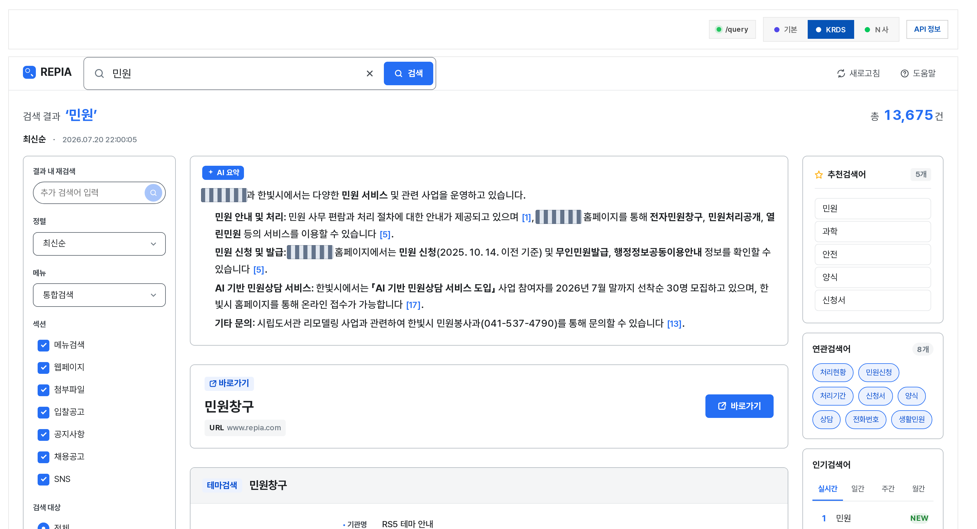Screen dimensions: 977x529
Task: Click recommended keyword 안전
Action: click(x=872, y=255)
